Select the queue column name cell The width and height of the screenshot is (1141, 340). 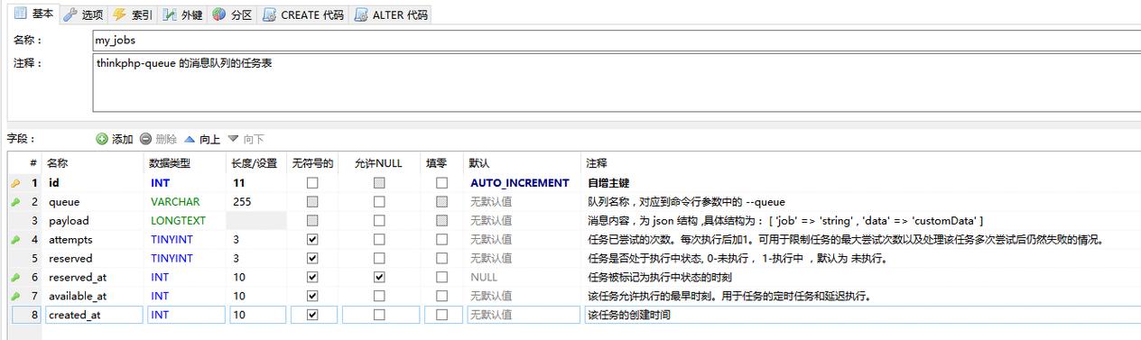pos(95,202)
